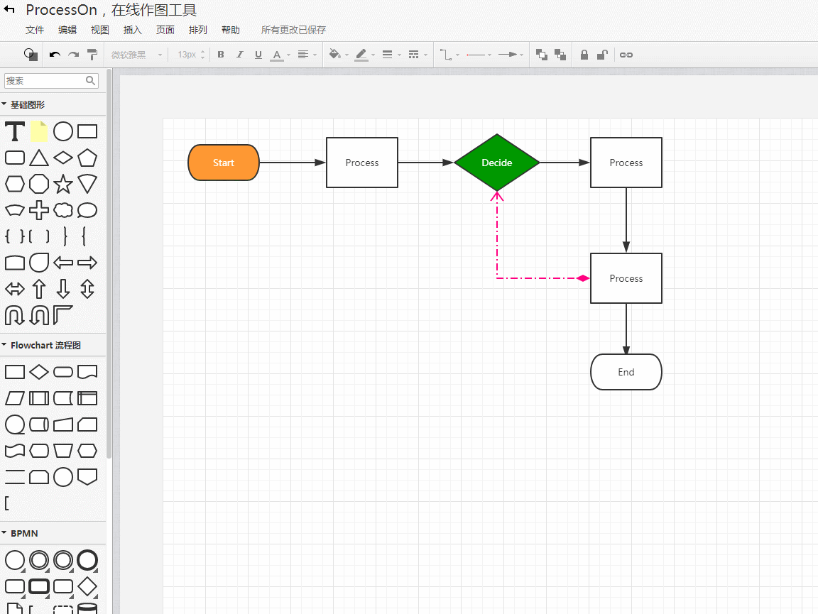Open the font family dropdown
The image size is (818, 614).
[x=136, y=55]
